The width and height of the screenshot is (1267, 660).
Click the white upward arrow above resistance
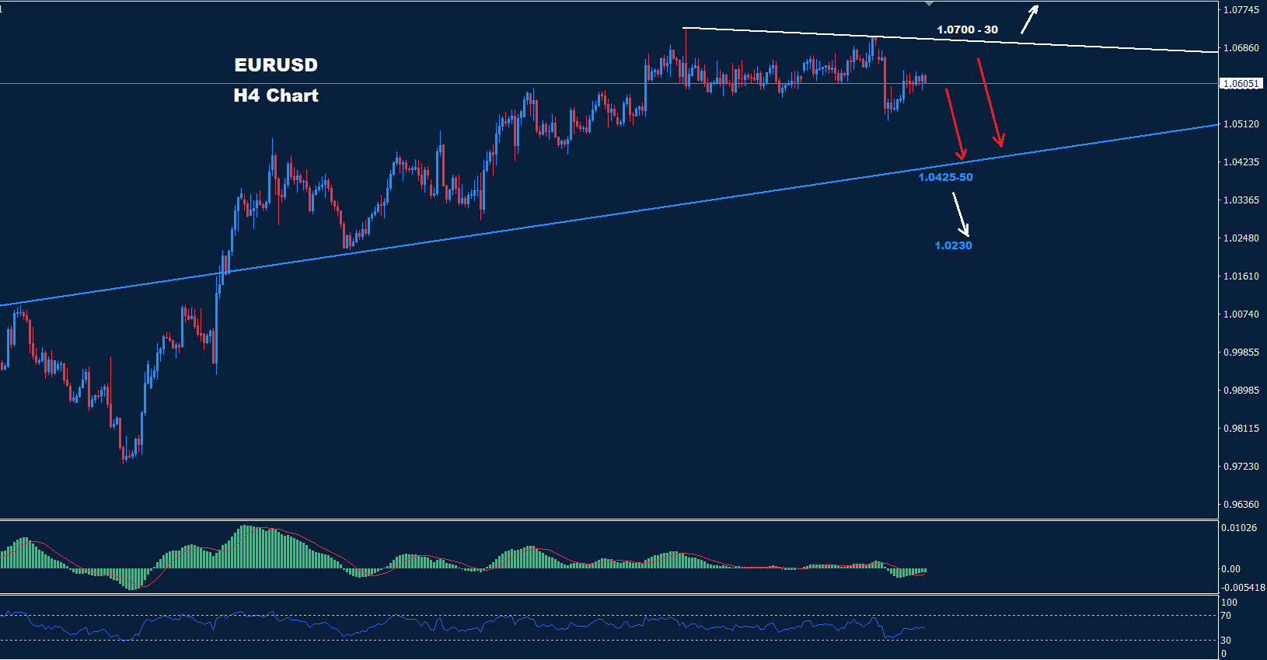click(1030, 19)
